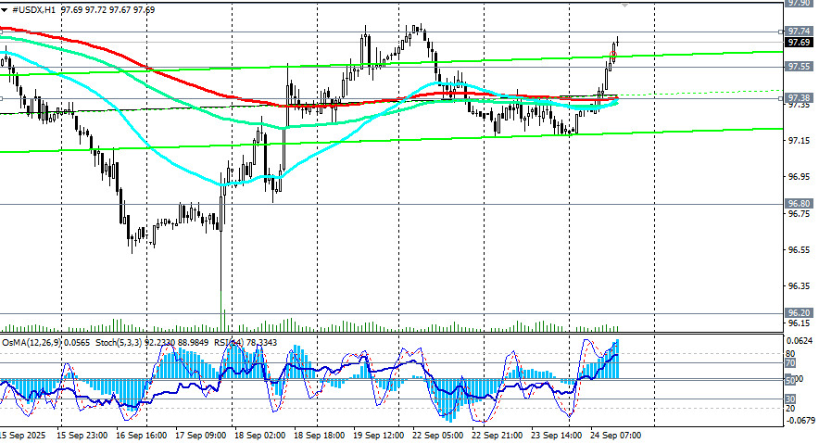Click the 96.80 price level tag
The image size is (819, 443).
coord(799,203)
